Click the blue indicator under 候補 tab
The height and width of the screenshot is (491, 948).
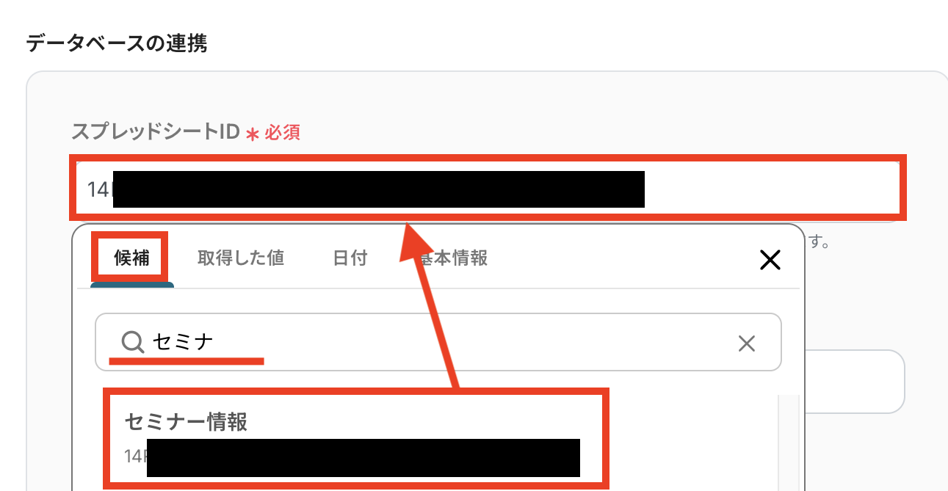pos(132,285)
